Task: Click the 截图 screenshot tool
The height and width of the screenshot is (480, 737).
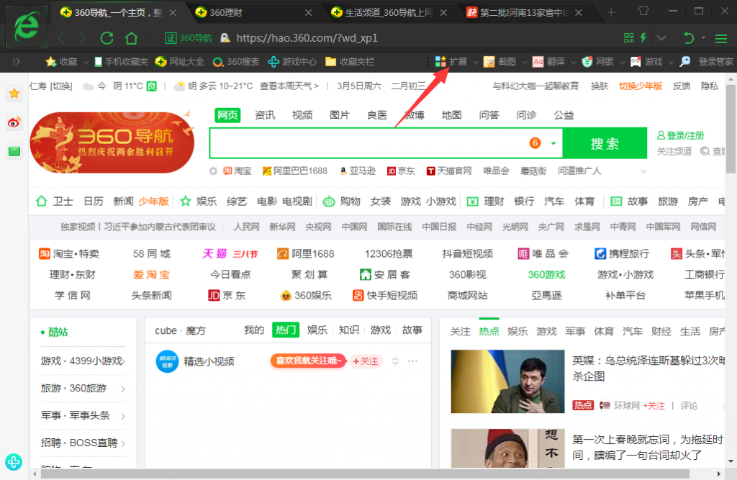Action: coord(499,62)
